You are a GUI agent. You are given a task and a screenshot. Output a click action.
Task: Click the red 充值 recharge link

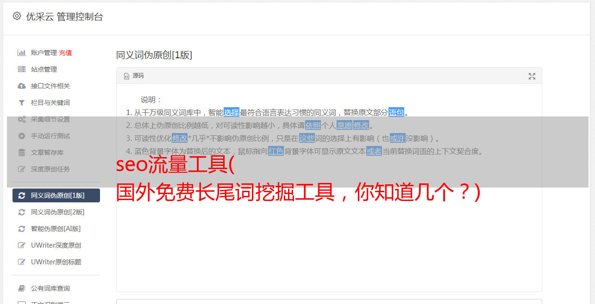(x=65, y=53)
